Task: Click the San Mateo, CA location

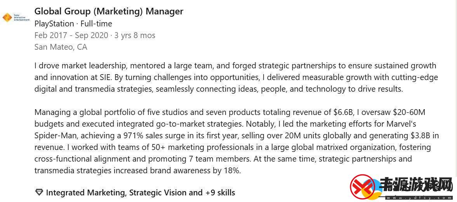Action: 61,47
